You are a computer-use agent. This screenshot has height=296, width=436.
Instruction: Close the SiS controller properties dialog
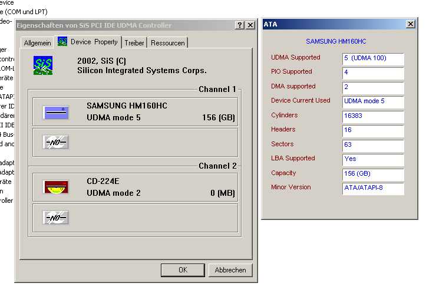coord(250,25)
